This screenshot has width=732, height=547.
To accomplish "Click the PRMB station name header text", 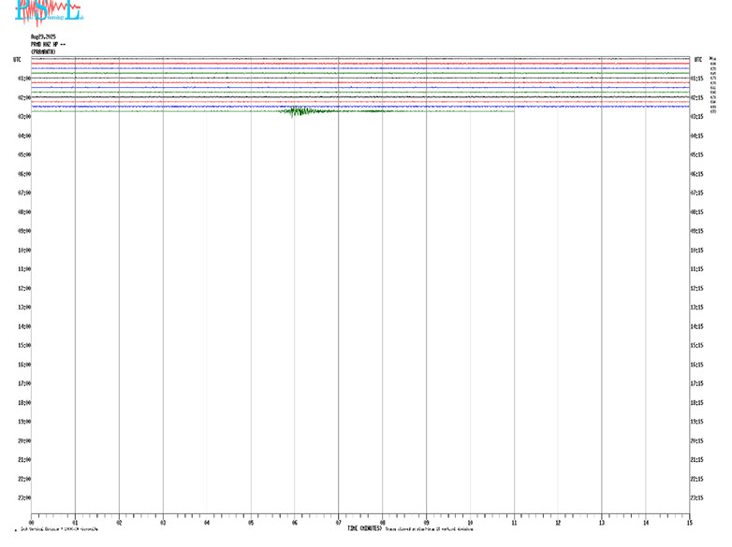I will tap(48, 45).
